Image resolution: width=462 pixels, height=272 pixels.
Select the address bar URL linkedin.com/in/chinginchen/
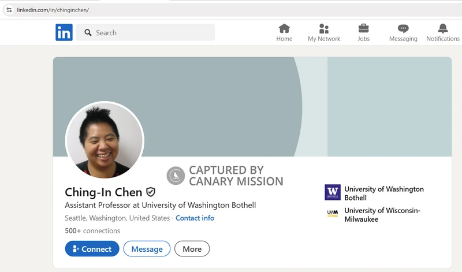(53, 10)
